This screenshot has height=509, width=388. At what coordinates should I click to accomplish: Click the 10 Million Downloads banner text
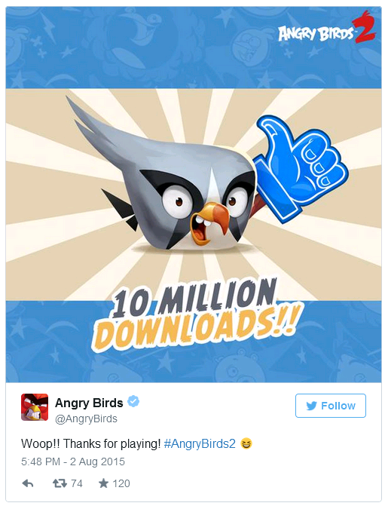(x=199, y=317)
